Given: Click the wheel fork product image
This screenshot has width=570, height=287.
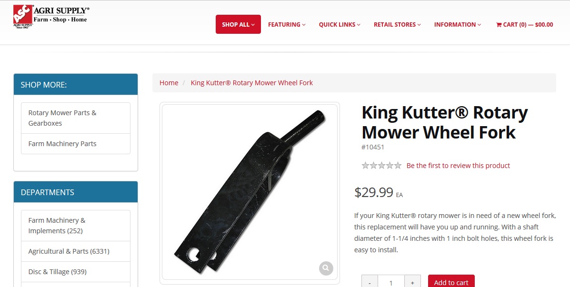Looking at the screenshot, I should (250, 192).
